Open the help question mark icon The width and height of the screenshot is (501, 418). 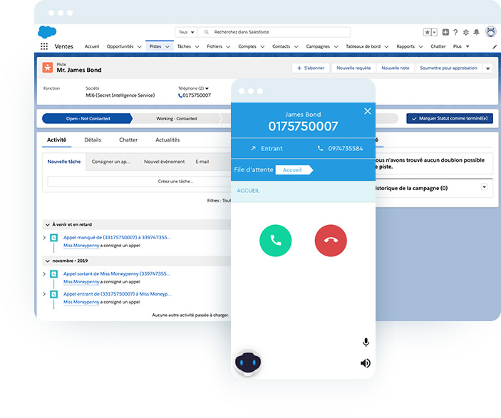[x=455, y=32]
